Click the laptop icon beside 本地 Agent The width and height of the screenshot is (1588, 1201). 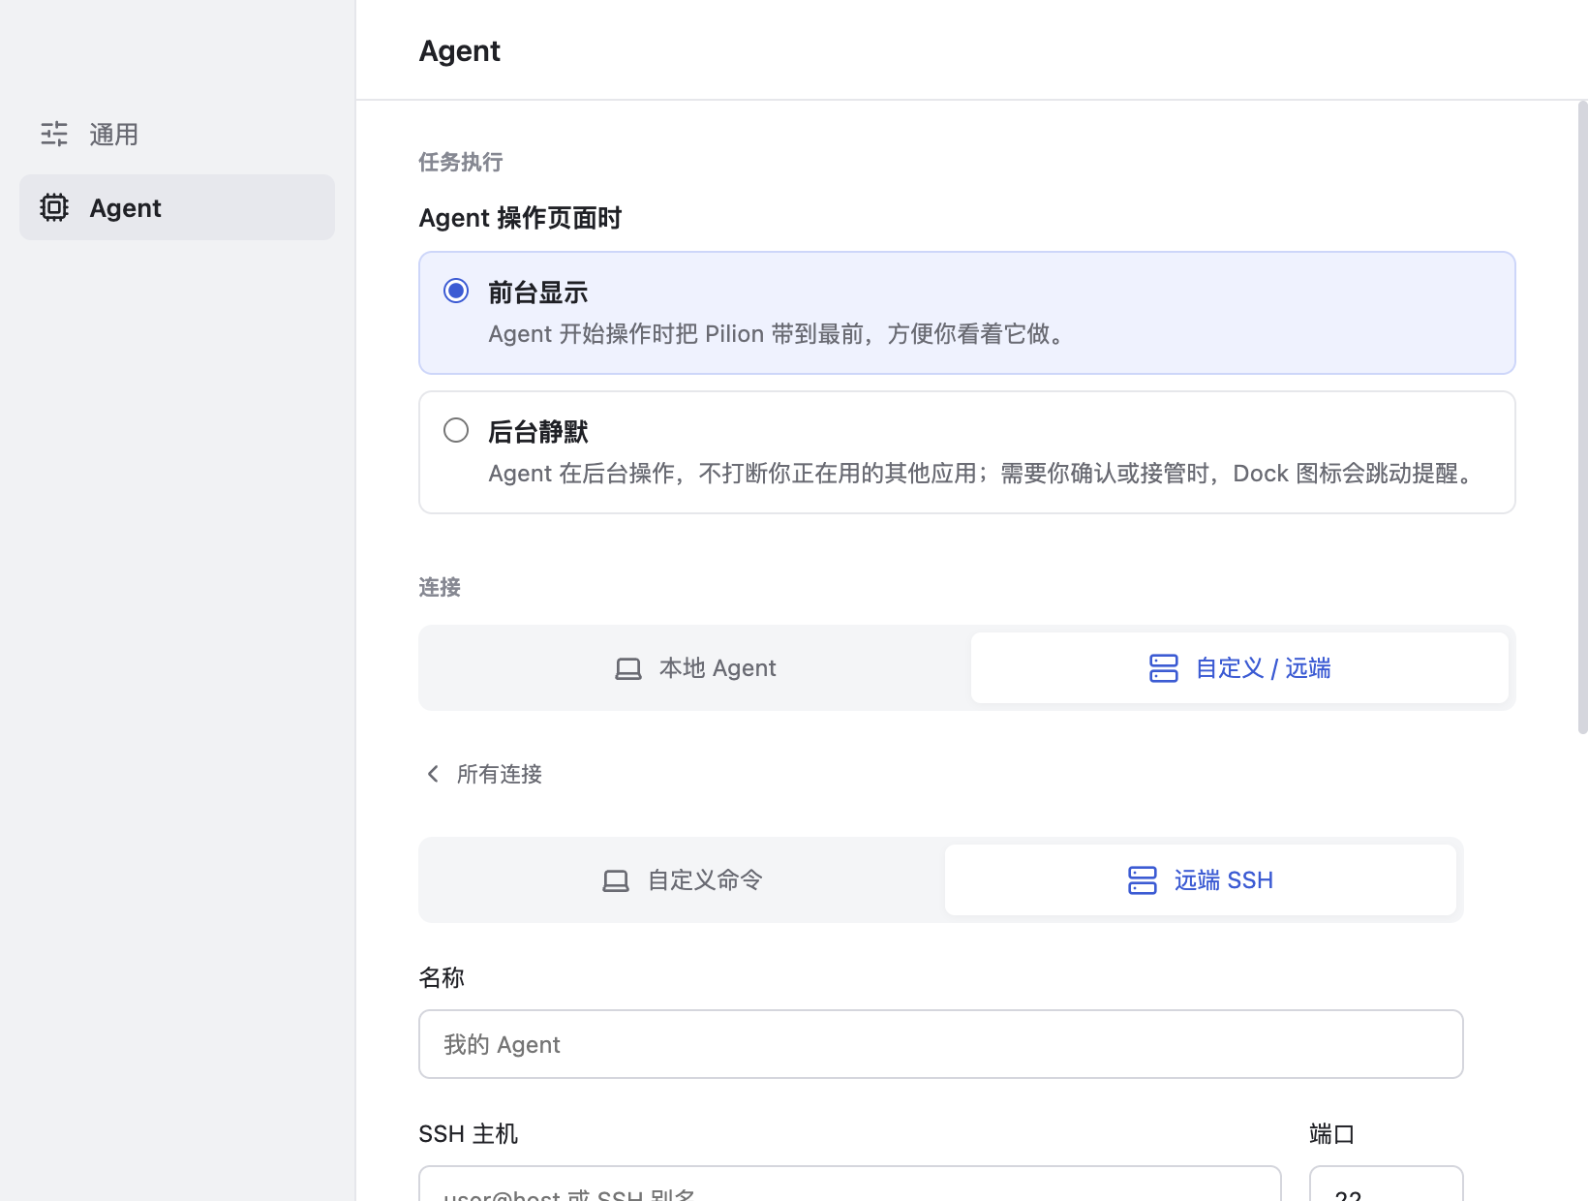[x=628, y=668]
